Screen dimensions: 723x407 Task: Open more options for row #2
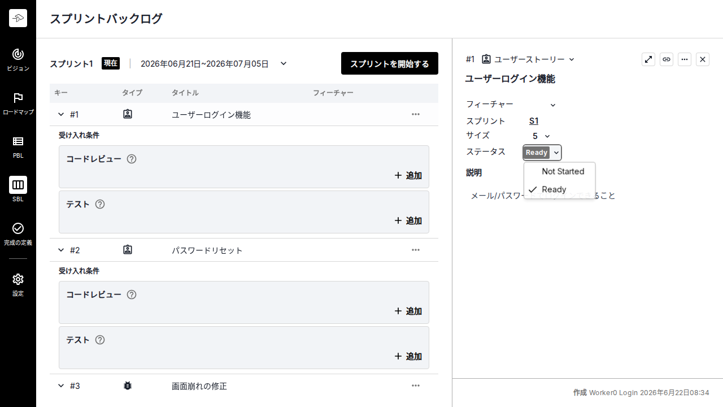click(416, 250)
